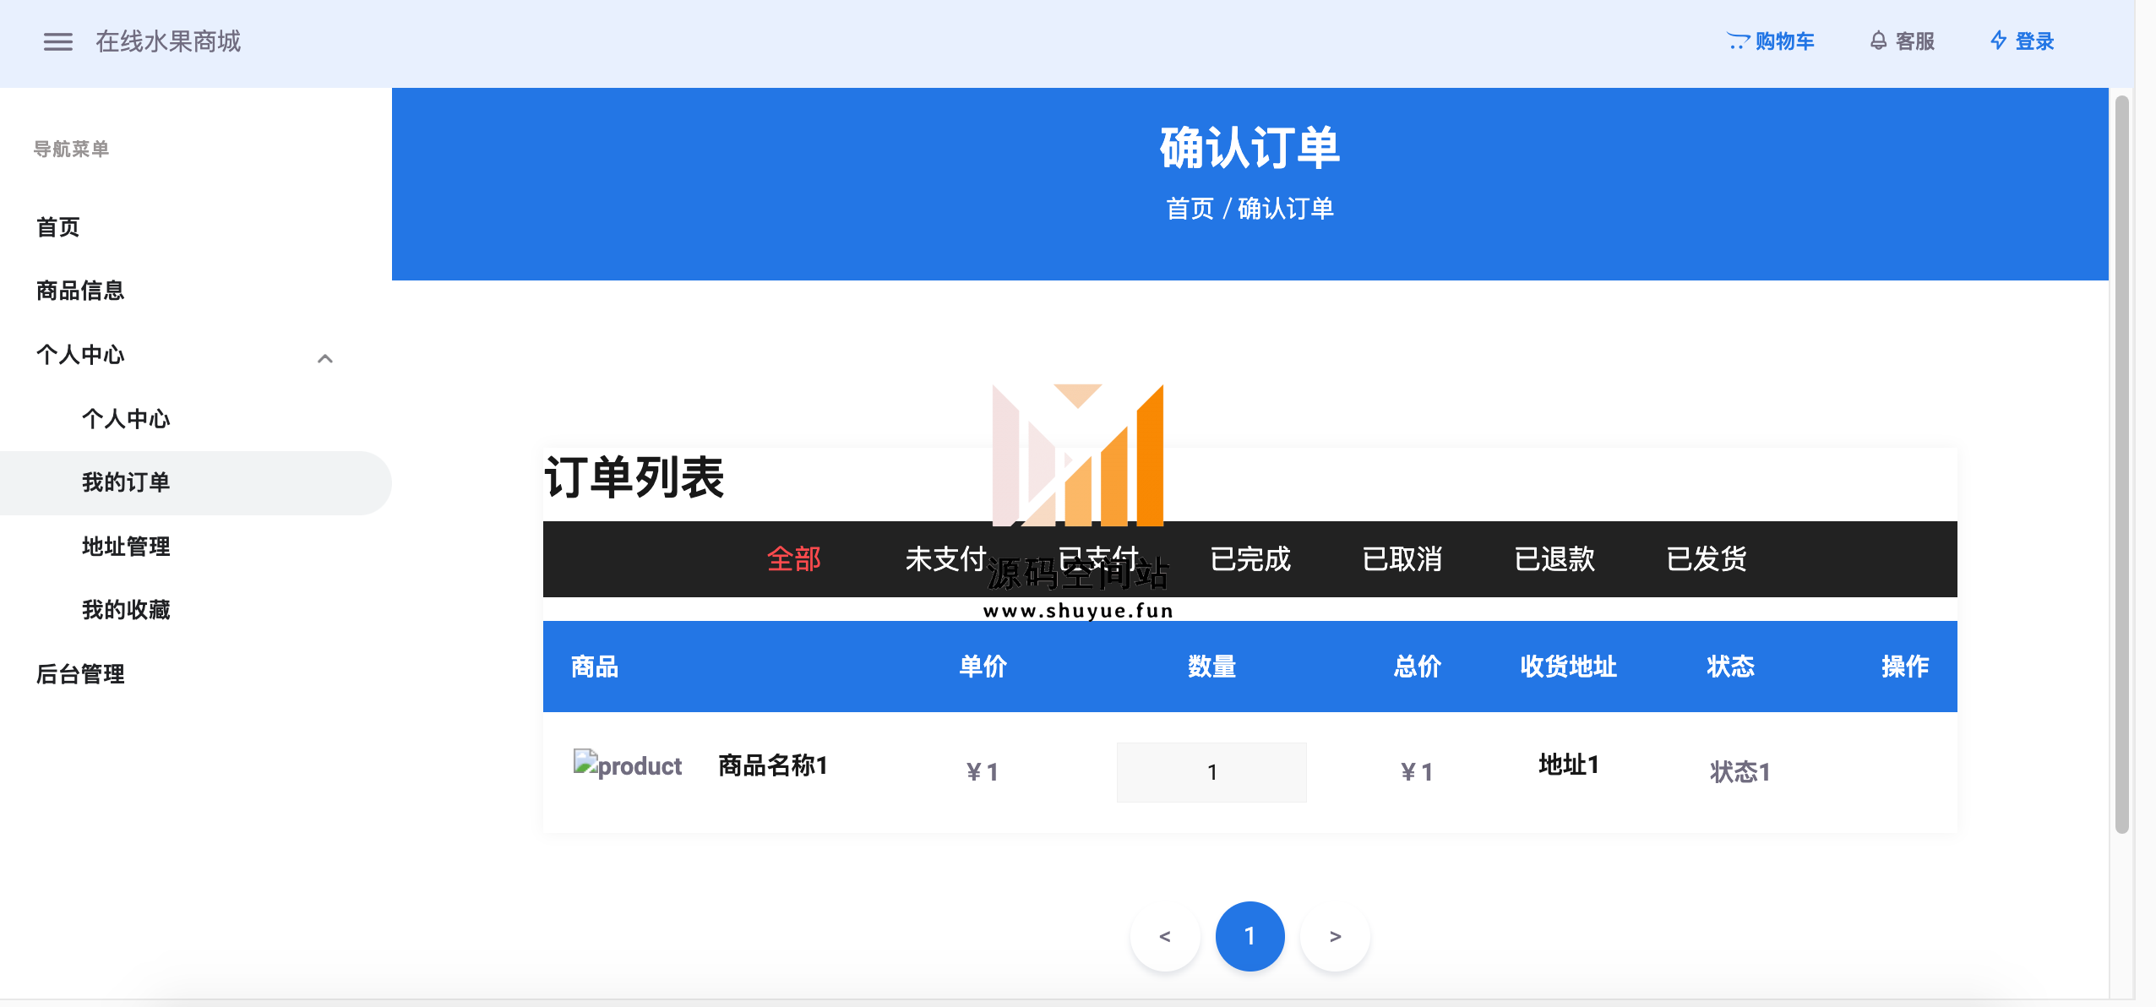
Task: Open 地址管理 in sidebar
Action: pos(126,547)
